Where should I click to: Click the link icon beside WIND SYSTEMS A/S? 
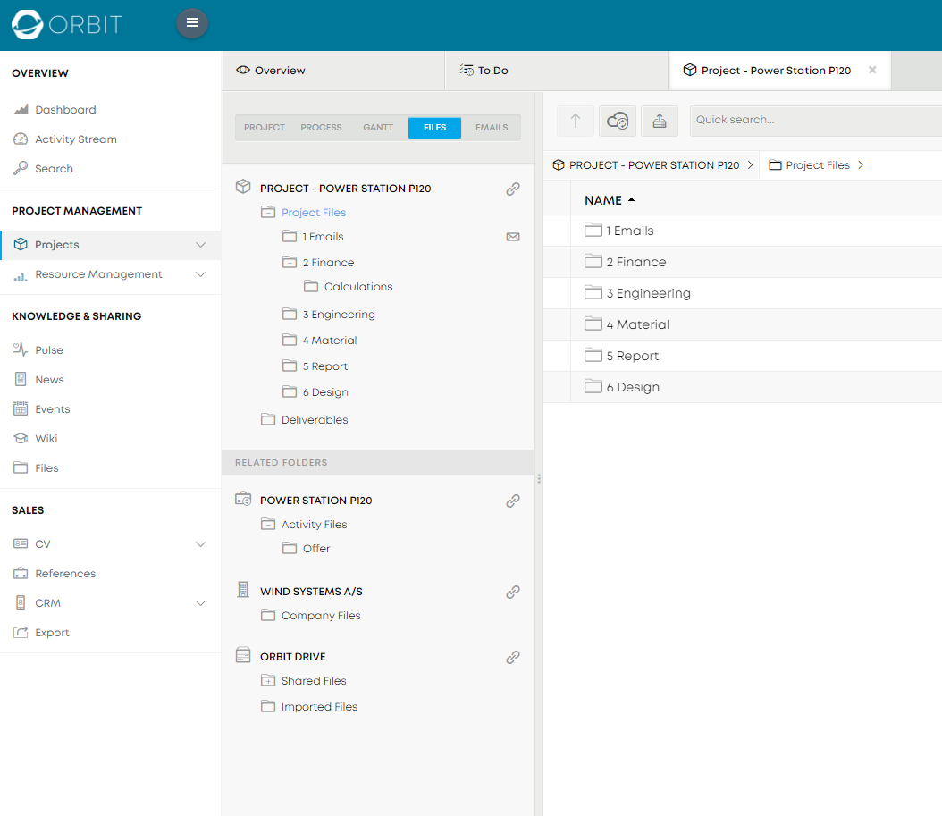click(513, 592)
